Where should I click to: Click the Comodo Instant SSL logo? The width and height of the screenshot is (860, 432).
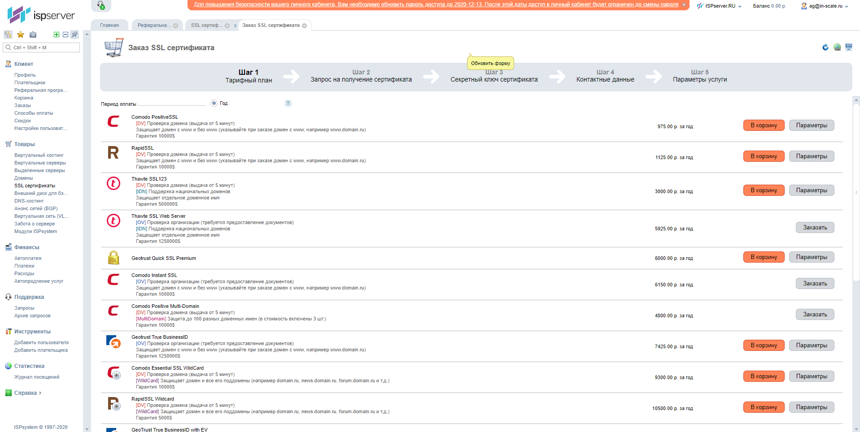[x=114, y=280]
